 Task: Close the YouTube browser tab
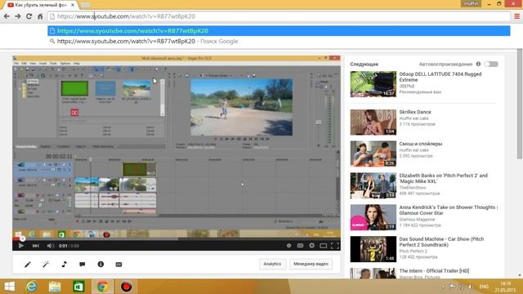tap(73, 5)
